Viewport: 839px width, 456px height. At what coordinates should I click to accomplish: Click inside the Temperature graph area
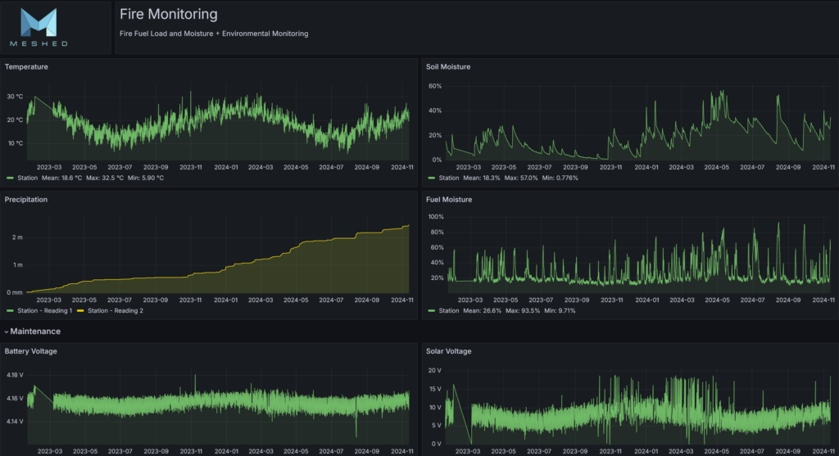[x=217, y=123]
